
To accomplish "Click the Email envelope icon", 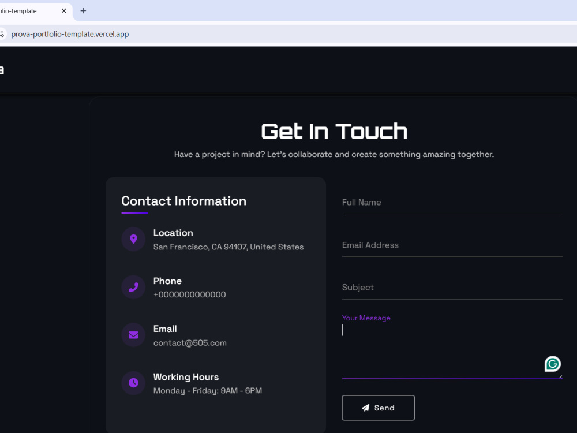I will [x=134, y=335].
